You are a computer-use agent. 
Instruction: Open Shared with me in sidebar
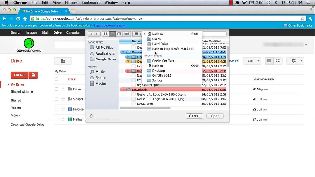22,92
